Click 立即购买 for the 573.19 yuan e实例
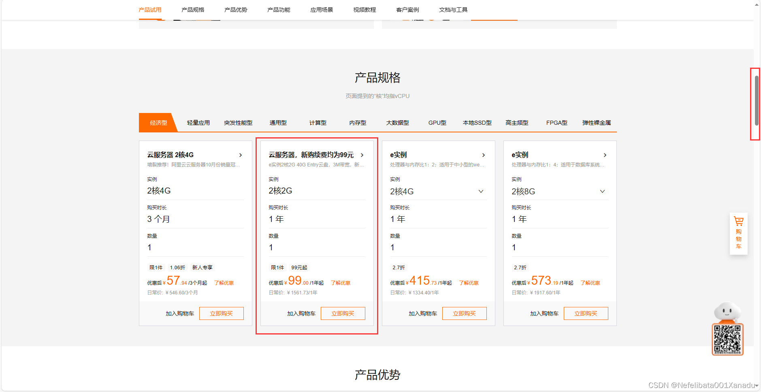This screenshot has height=392, width=761. click(x=586, y=313)
